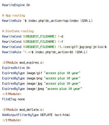Click 'DEFLATE text/html' filter value

click(55, 115)
